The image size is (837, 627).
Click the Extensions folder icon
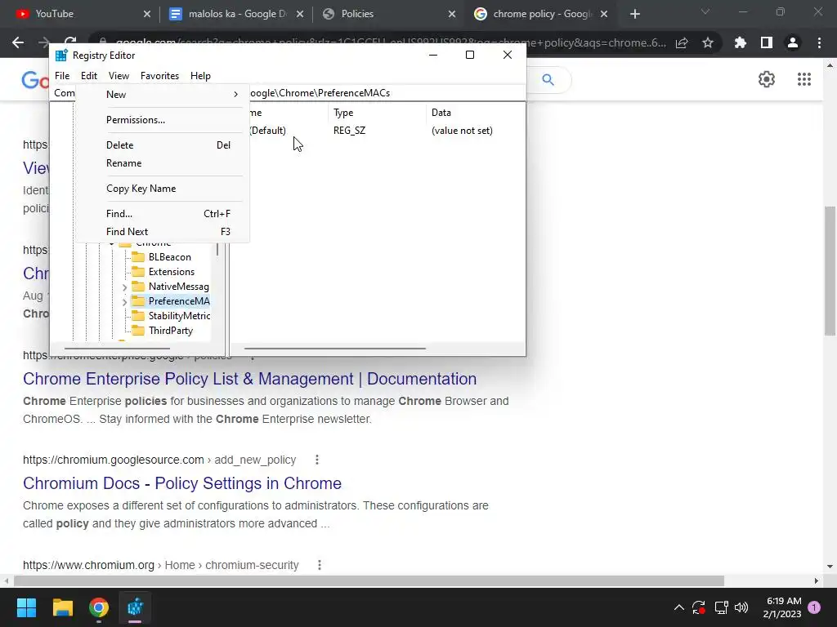(x=138, y=272)
